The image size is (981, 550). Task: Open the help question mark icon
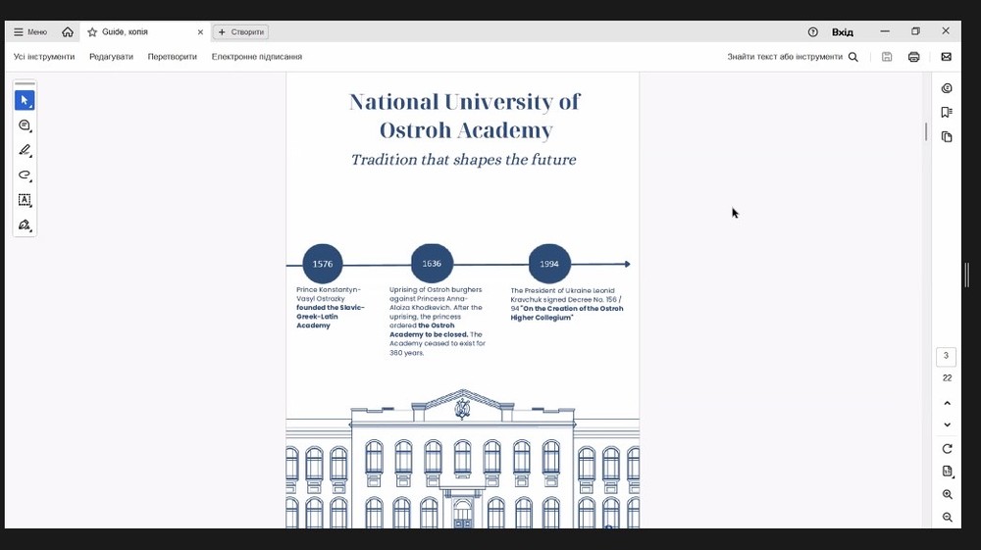click(x=812, y=32)
